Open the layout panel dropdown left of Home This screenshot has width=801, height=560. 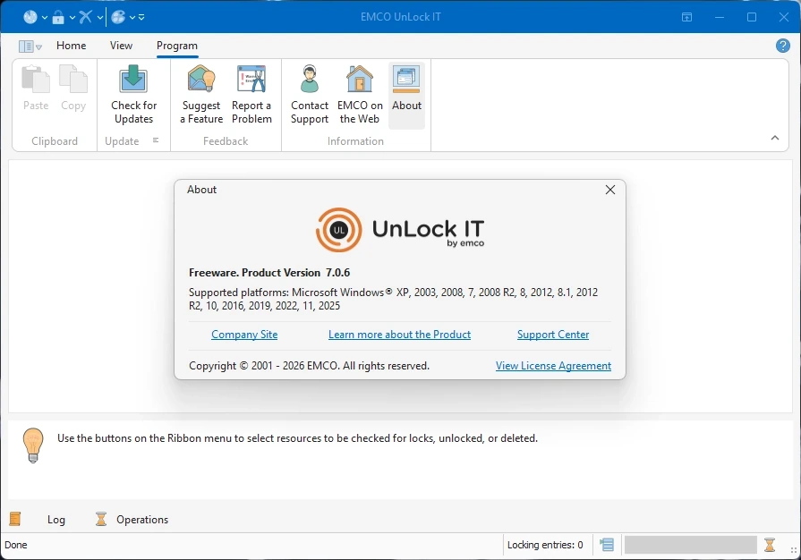point(30,47)
